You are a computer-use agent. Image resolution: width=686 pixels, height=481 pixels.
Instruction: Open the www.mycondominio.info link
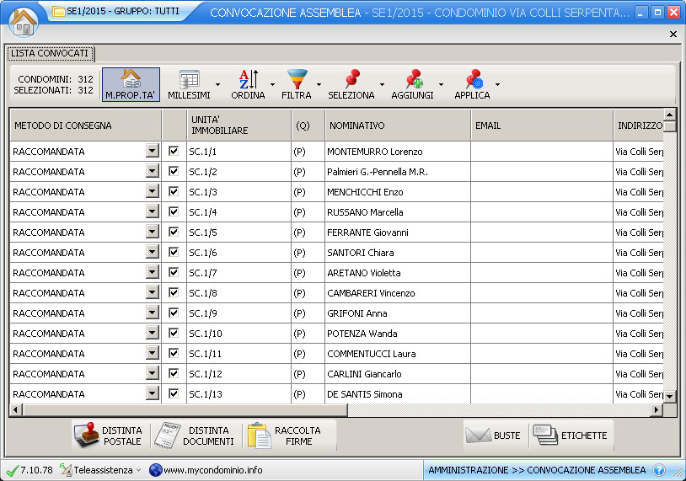click(213, 470)
